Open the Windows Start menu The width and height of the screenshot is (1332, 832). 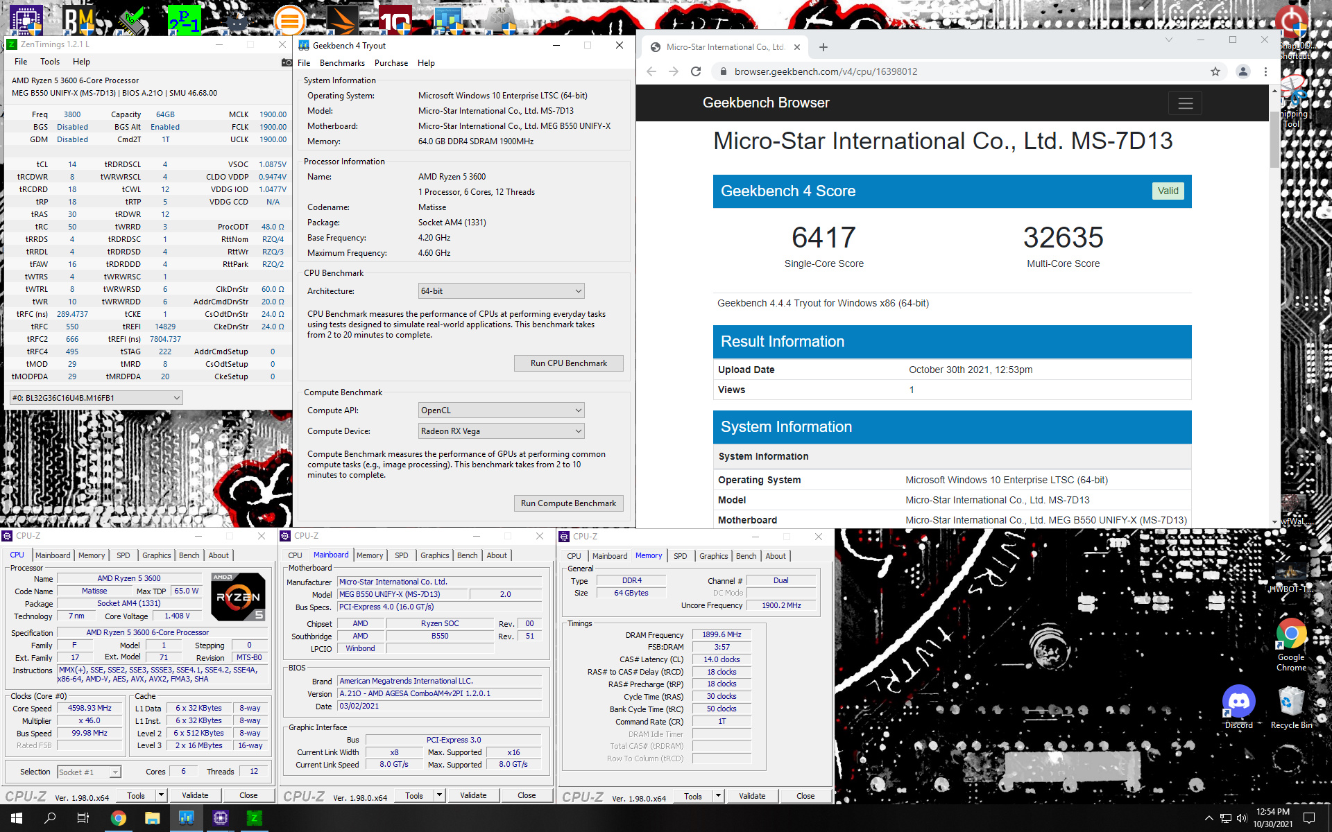click(17, 818)
